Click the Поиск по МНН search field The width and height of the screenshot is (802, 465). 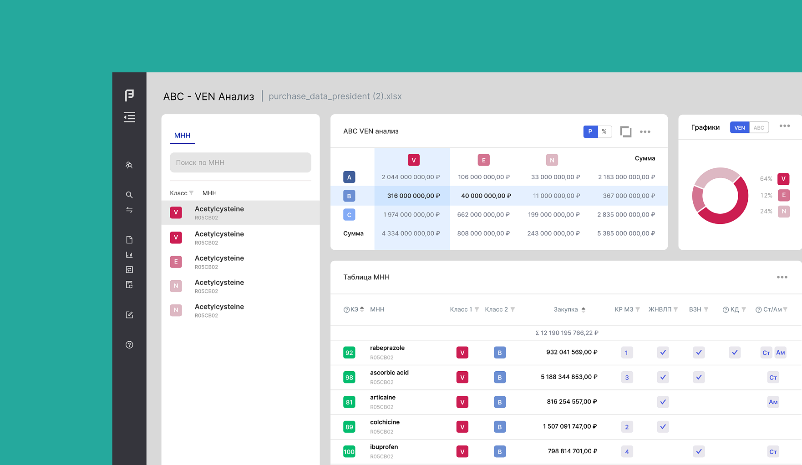tap(240, 162)
